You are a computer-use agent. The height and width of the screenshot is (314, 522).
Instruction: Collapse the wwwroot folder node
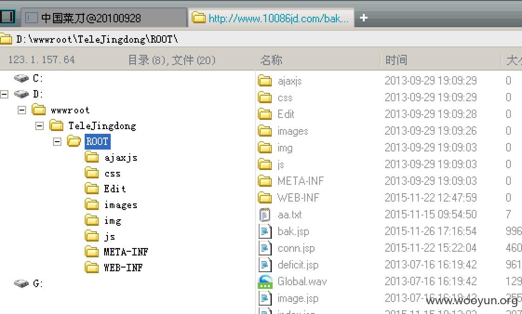(x=22, y=110)
